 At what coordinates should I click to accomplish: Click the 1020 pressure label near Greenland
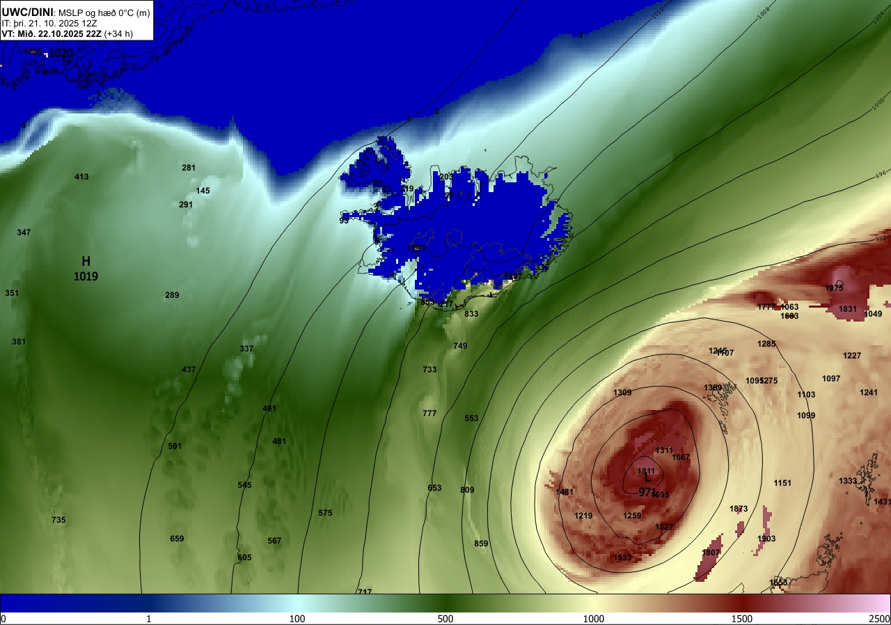point(61,53)
